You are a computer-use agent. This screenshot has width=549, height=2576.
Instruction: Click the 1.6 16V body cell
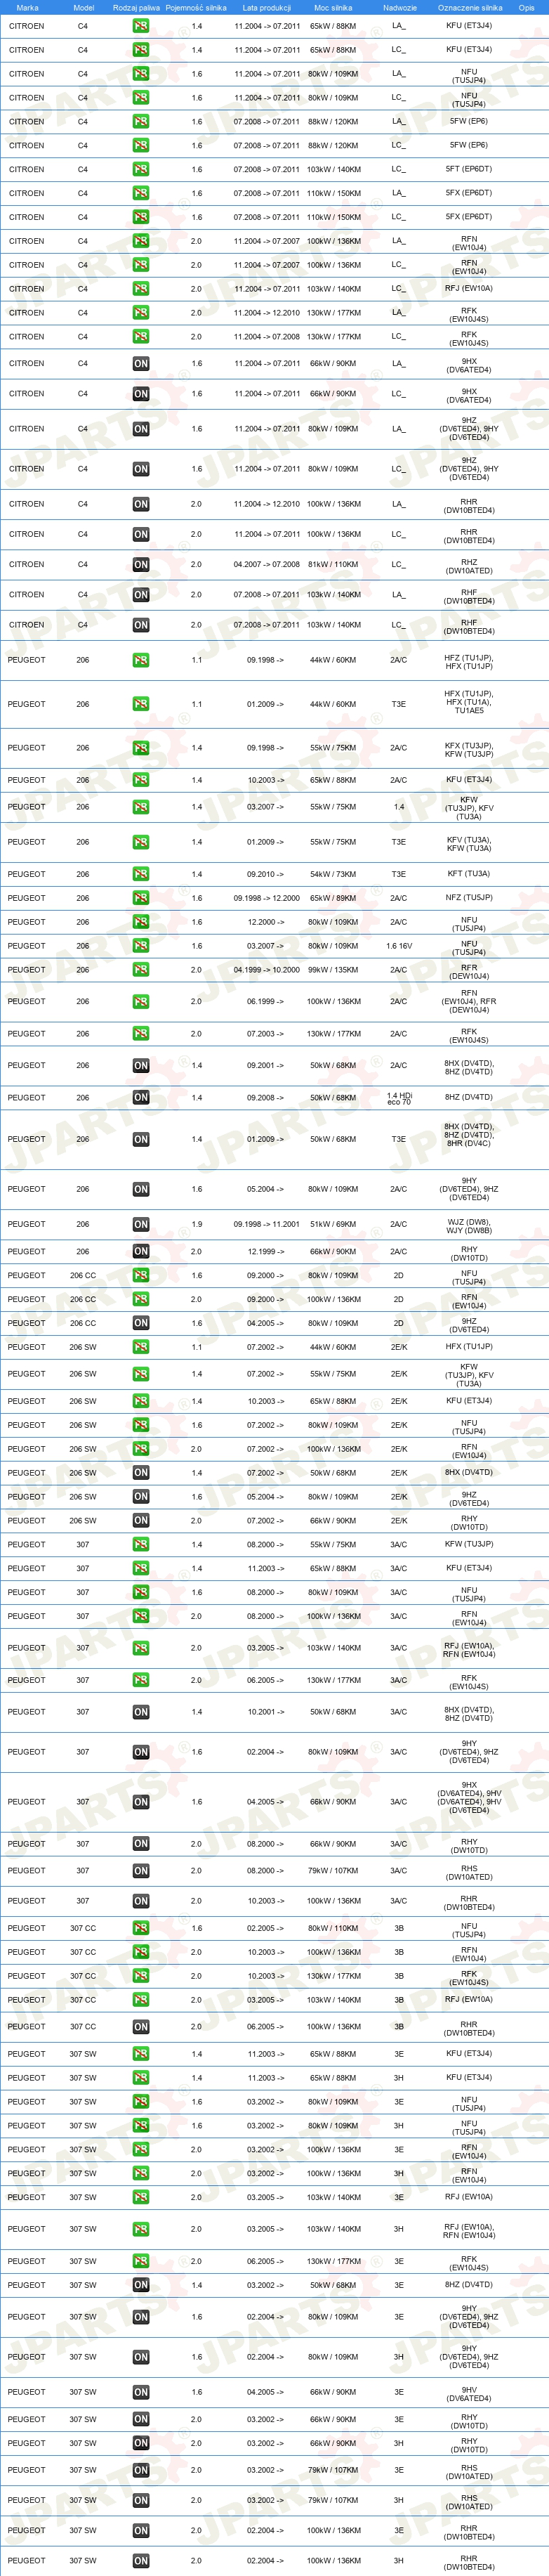[399, 946]
